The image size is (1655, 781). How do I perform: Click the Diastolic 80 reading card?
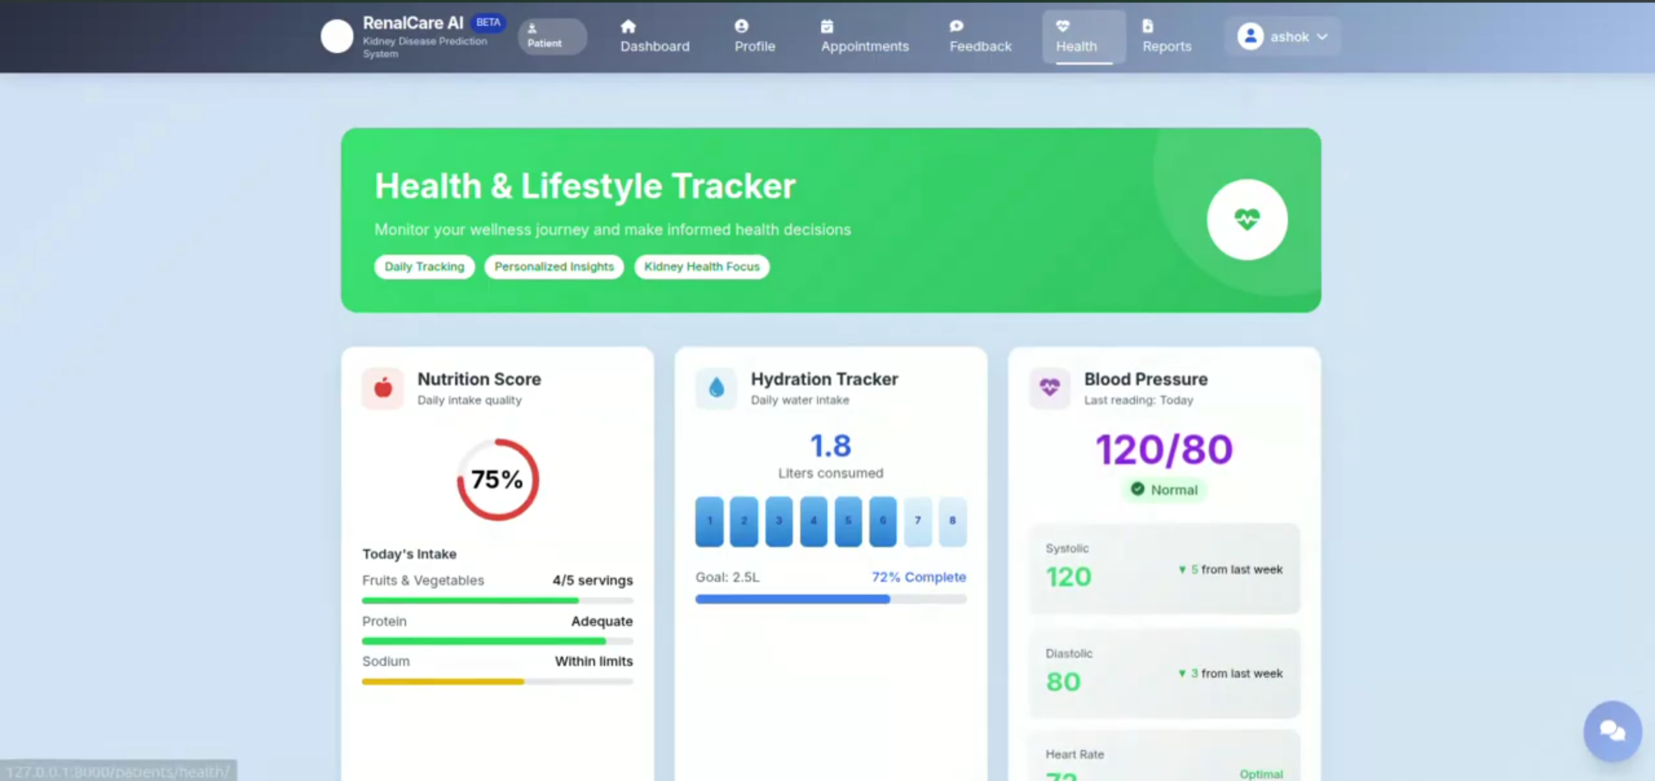click(x=1164, y=673)
